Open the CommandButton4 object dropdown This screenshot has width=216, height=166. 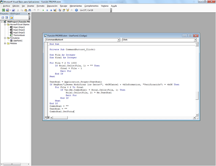[x=119, y=40]
